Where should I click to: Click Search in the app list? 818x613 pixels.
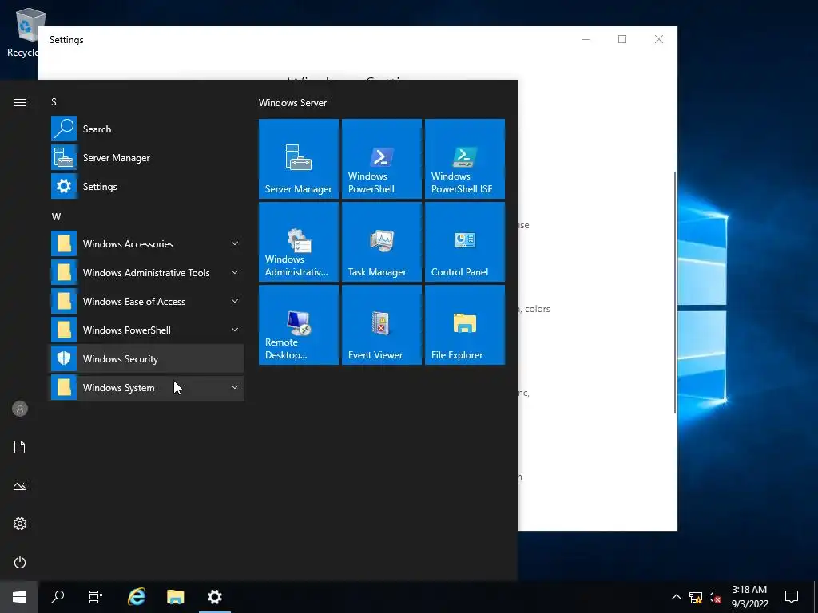147,129
